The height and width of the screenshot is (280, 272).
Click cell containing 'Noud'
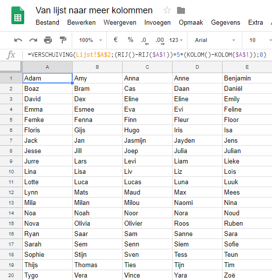coord(247,213)
